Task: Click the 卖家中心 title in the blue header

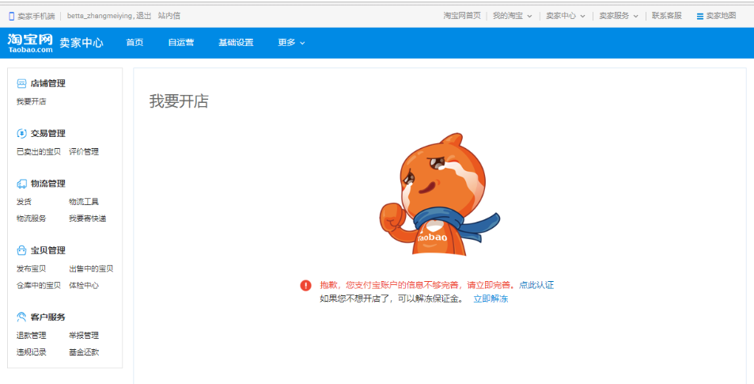Action: pyautogui.click(x=81, y=43)
